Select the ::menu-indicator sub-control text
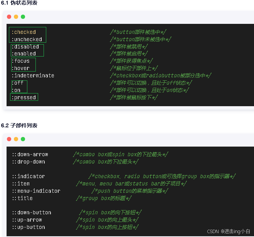The image size is (254, 237). [x=36, y=191]
